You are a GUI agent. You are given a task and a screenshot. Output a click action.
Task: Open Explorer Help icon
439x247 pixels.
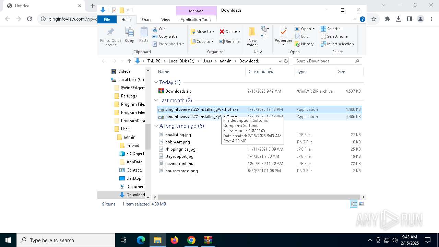coord(362,19)
